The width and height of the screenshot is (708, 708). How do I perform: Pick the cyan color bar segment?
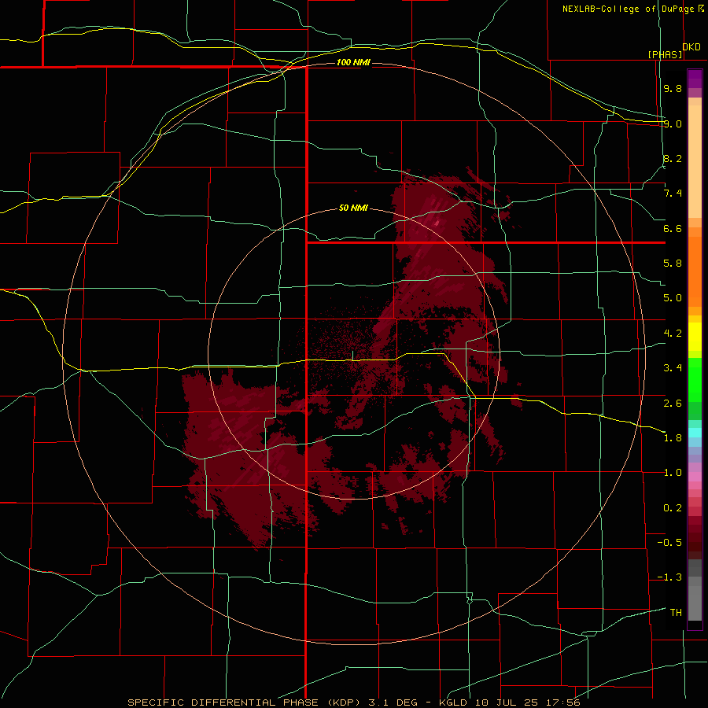click(695, 433)
